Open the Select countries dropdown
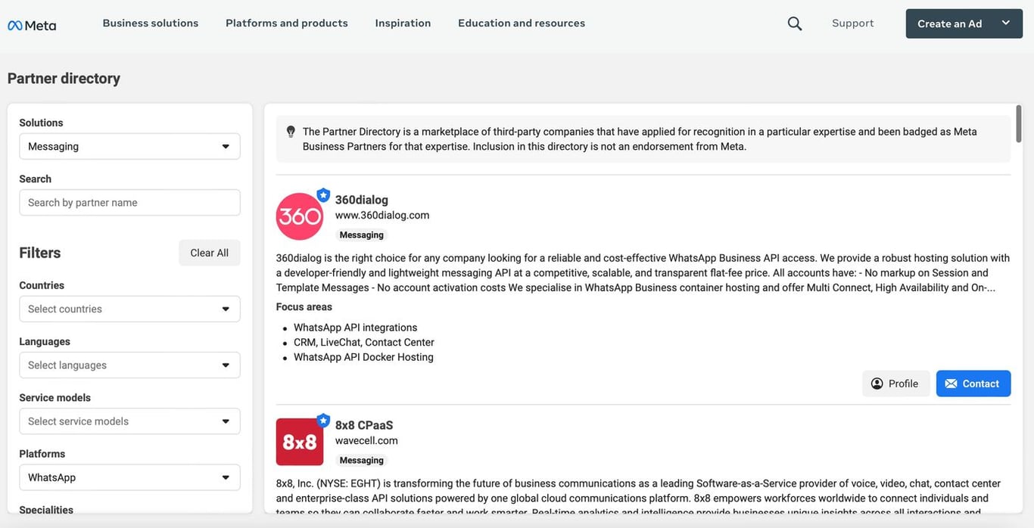The image size is (1034, 528). [x=129, y=309]
